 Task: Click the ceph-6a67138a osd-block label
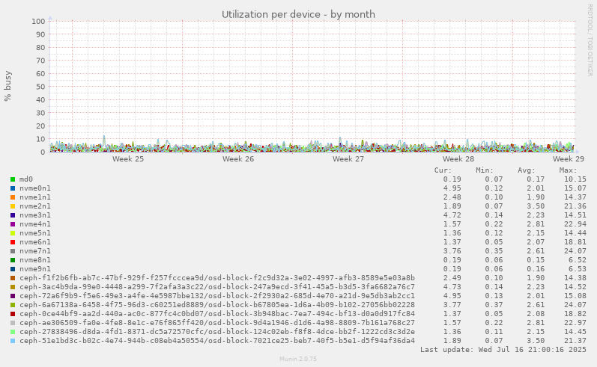(x=217, y=305)
